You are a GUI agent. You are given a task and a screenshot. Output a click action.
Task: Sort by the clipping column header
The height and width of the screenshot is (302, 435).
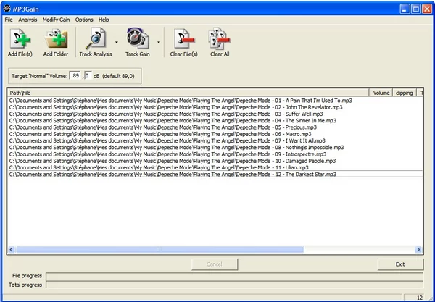click(x=405, y=93)
